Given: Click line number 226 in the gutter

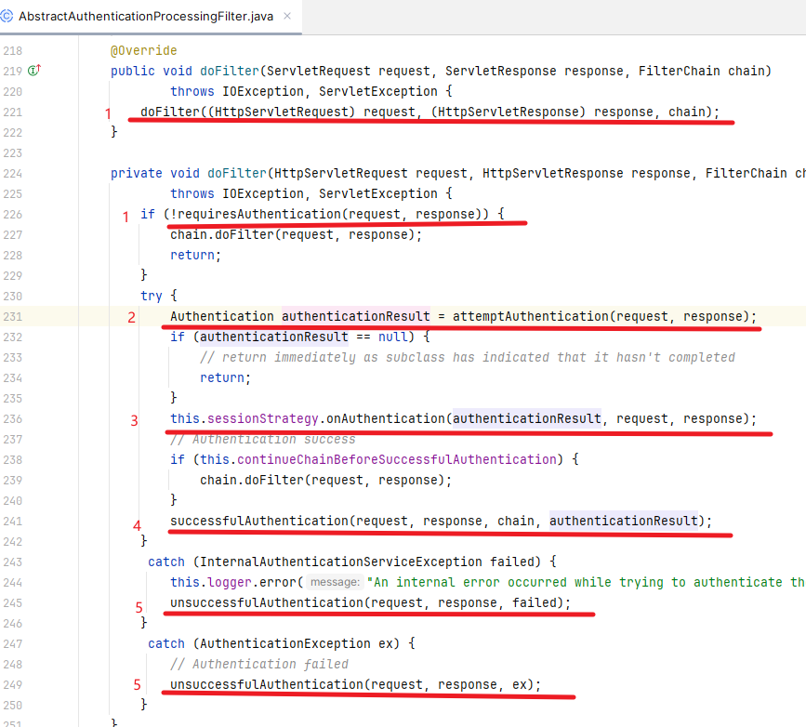Looking at the screenshot, I should click(13, 214).
